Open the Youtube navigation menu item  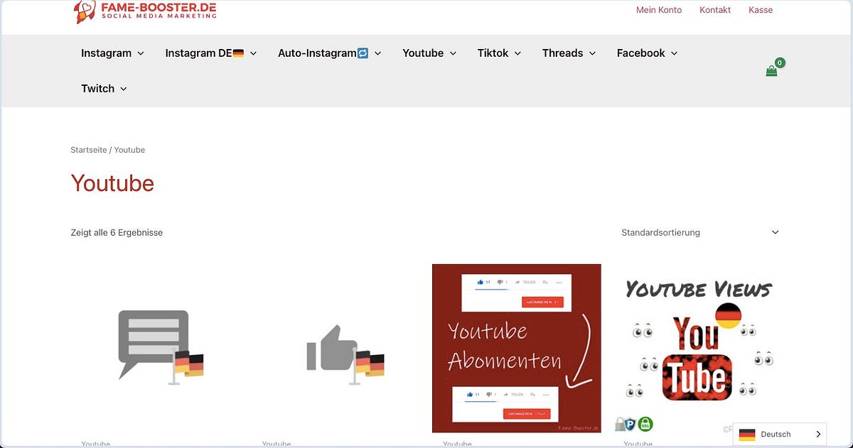[x=423, y=53]
